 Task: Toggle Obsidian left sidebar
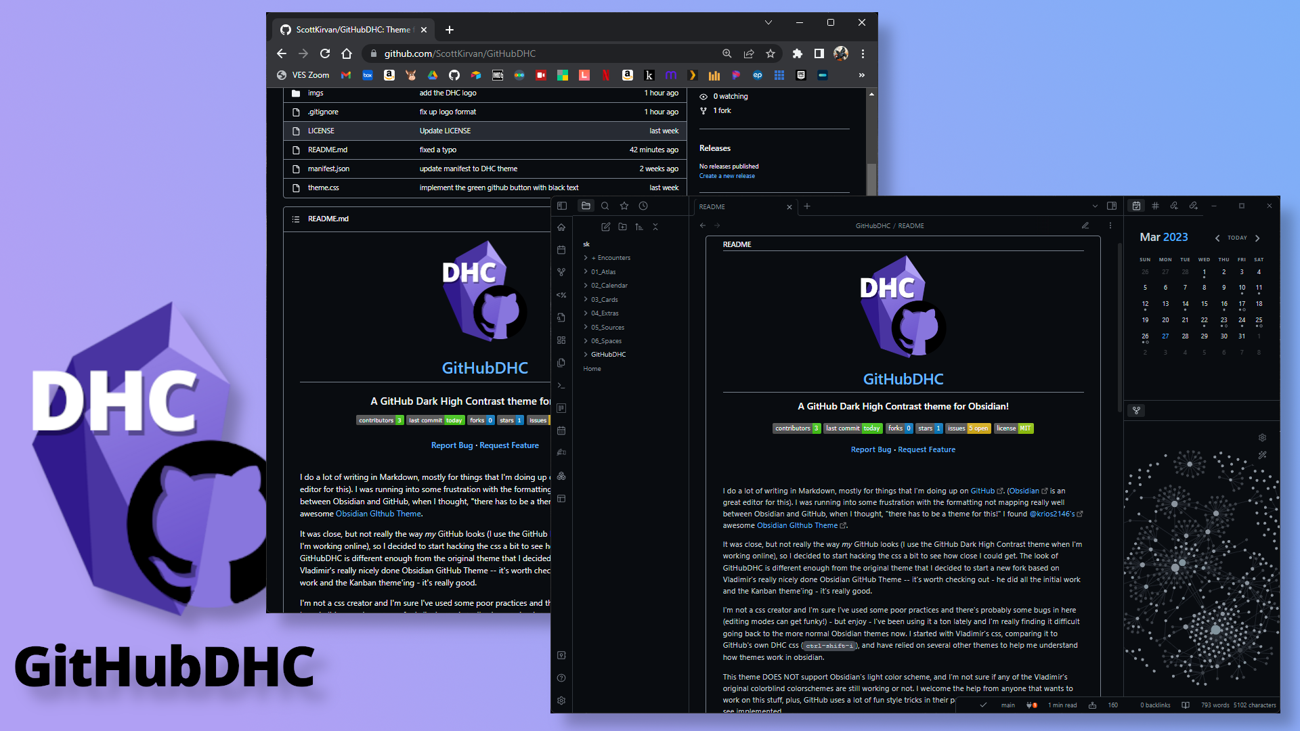coord(562,206)
